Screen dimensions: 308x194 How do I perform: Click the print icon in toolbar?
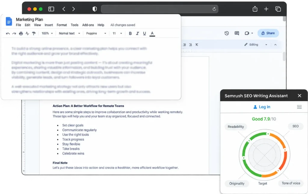pyautogui.click(x=21, y=34)
